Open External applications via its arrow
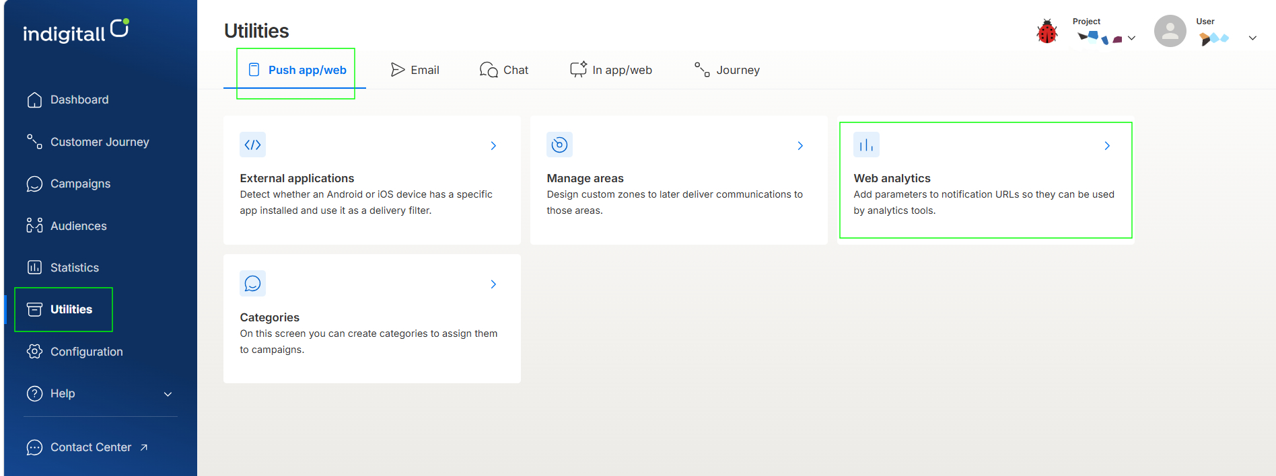This screenshot has width=1276, height=476. [x=493, y=146]
